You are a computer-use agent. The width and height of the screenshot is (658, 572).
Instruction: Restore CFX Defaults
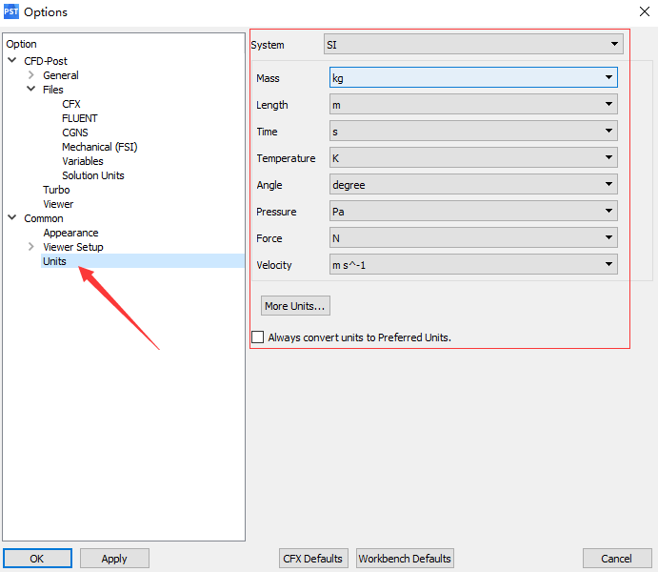click(313, 559)
